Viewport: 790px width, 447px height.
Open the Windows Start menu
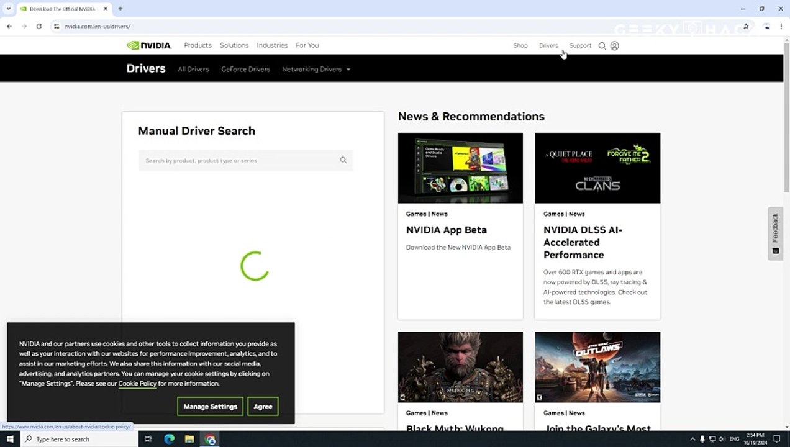point(10,439)
